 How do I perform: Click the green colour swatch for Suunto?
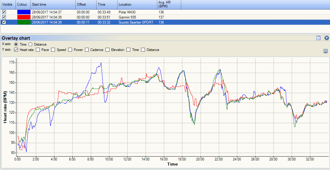pos(24,22)
